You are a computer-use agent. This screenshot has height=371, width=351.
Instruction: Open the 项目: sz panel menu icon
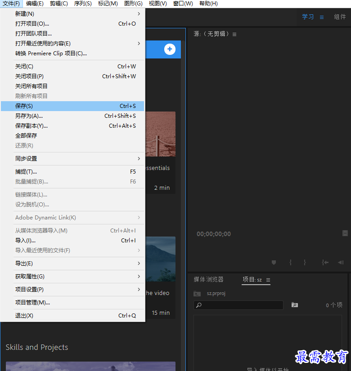click(268, 280)
